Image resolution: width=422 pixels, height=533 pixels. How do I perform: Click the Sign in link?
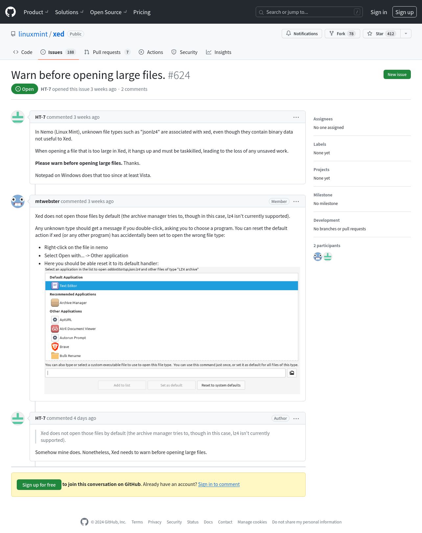pyautogui.click(x=379, y=12)
